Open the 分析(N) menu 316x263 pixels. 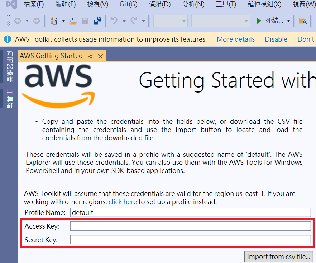click(x=193, y=4)
